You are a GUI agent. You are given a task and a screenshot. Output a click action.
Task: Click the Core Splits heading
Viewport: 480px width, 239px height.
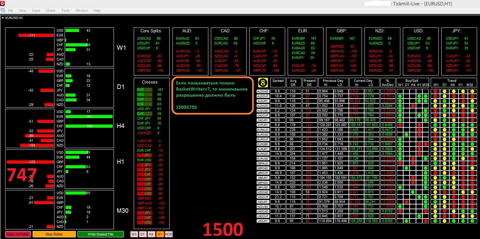tap(151, 31)
